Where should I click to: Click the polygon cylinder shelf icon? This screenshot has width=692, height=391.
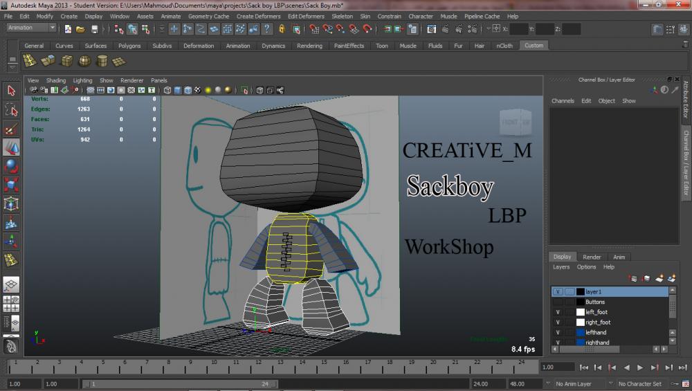point(102,60)
